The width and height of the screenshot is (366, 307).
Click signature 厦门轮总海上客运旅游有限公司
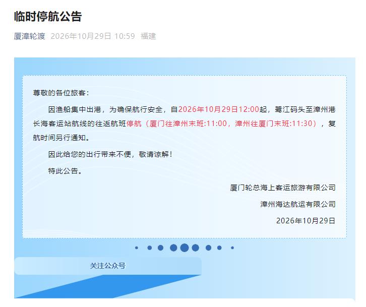(x=283, y=188)
